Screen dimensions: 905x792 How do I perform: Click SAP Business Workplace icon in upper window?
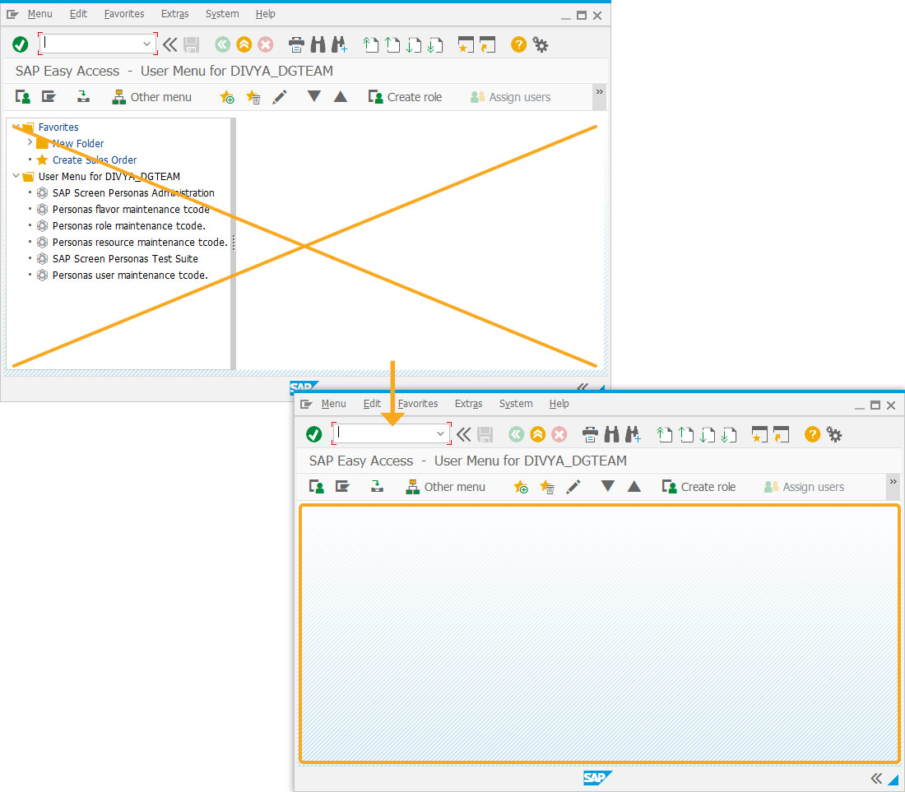point(83,97)
